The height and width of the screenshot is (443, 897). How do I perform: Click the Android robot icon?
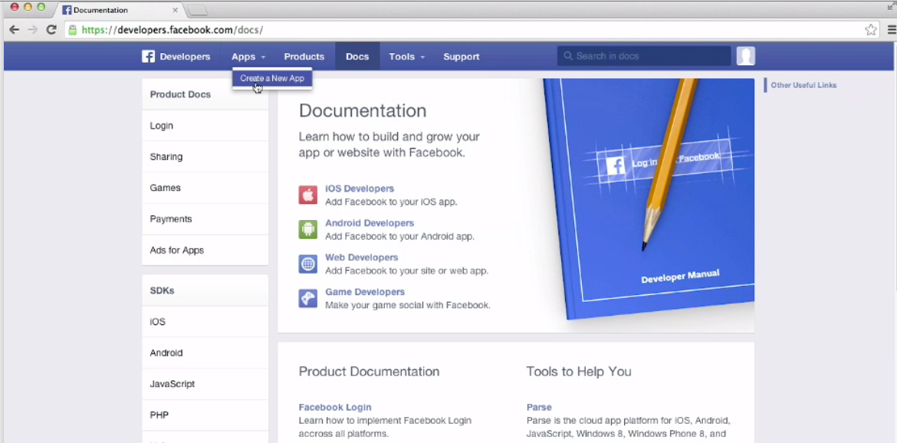coord(307,229)
